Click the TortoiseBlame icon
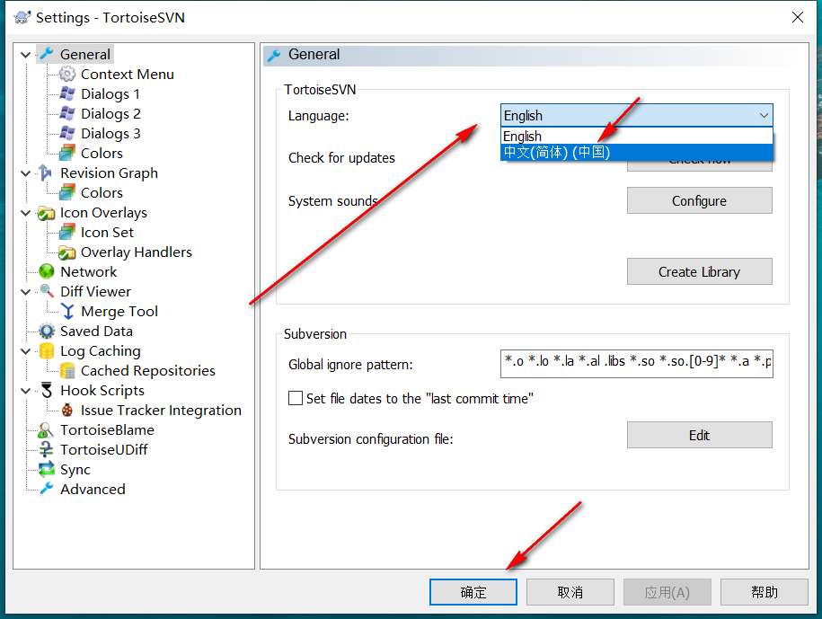The width and height of the screenshot is (822, 619). (46, 429)
